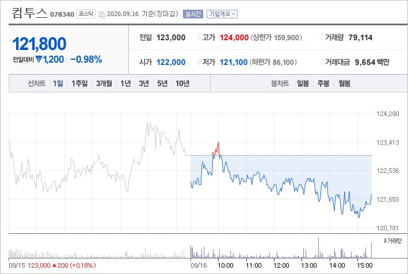408x274 pixels.
Task: Click the high price 124,000
Action: pos(234,38)
